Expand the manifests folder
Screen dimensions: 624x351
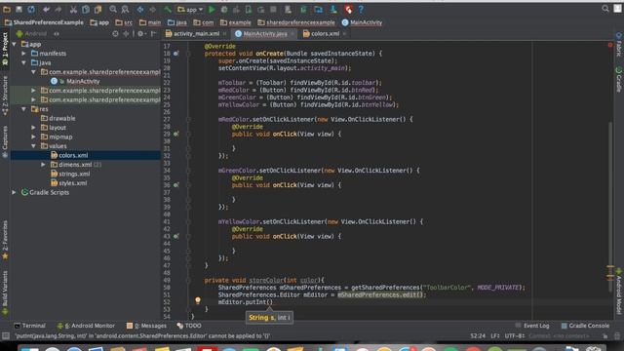23,54
